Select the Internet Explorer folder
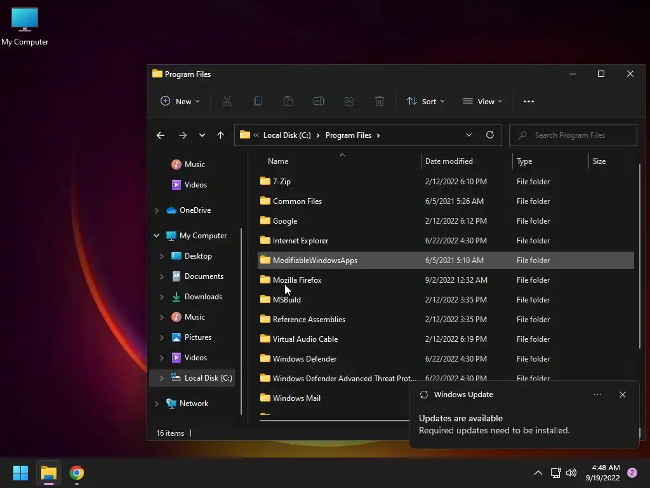The width and height of the screenshot is (650, 488). coord(446,241)
